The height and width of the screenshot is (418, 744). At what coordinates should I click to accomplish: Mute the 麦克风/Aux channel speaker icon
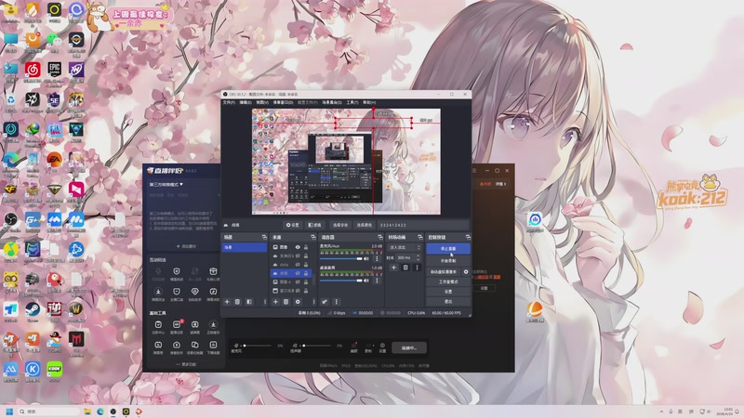click(x=366, y=259)
